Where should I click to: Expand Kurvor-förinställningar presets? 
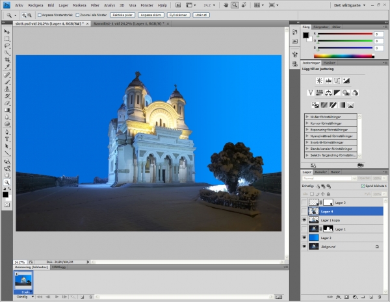pos(307,123)
